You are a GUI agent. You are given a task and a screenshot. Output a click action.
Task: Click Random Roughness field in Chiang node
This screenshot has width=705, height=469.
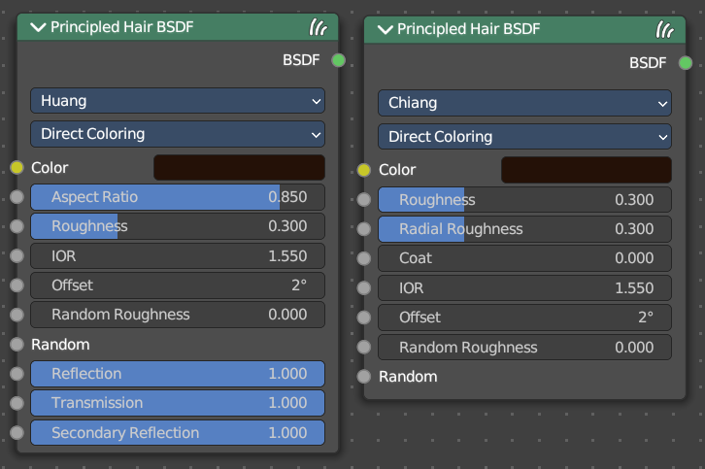524,348
